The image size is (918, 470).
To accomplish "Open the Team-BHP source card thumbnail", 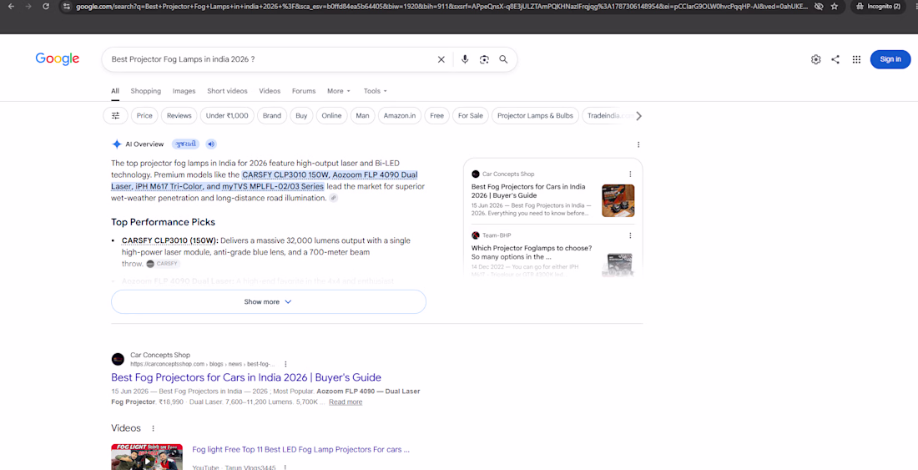I will (x=618, y=265).
